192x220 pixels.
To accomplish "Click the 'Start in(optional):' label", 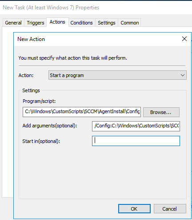I will 41,141.
